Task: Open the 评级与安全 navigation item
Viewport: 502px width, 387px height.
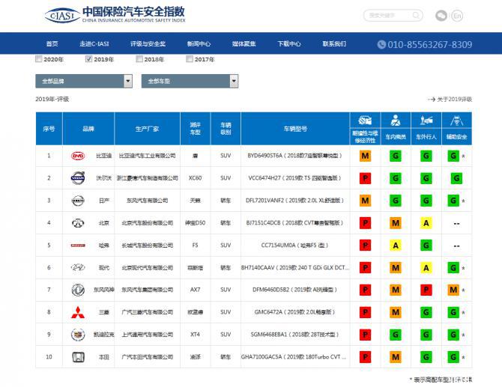Action: [148, 44]
